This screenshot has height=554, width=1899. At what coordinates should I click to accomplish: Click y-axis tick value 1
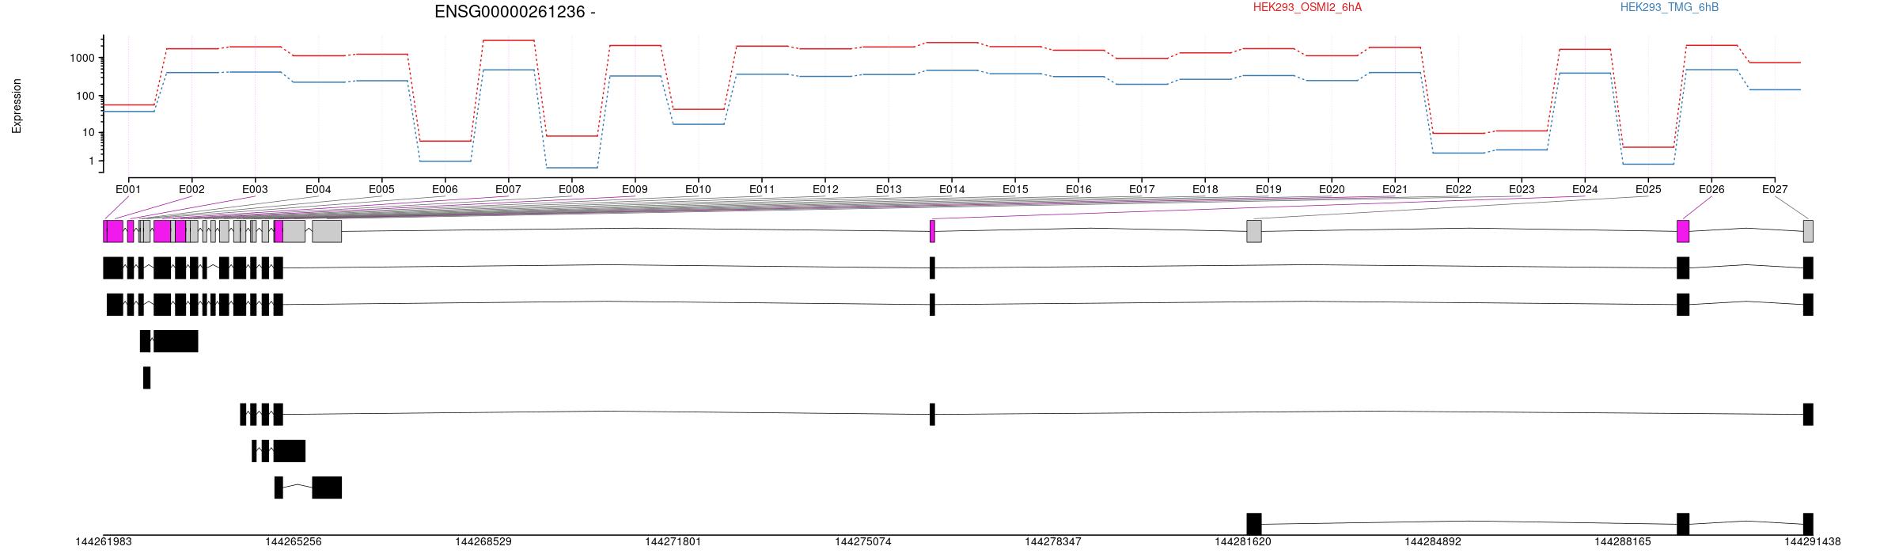coord(92,161)
